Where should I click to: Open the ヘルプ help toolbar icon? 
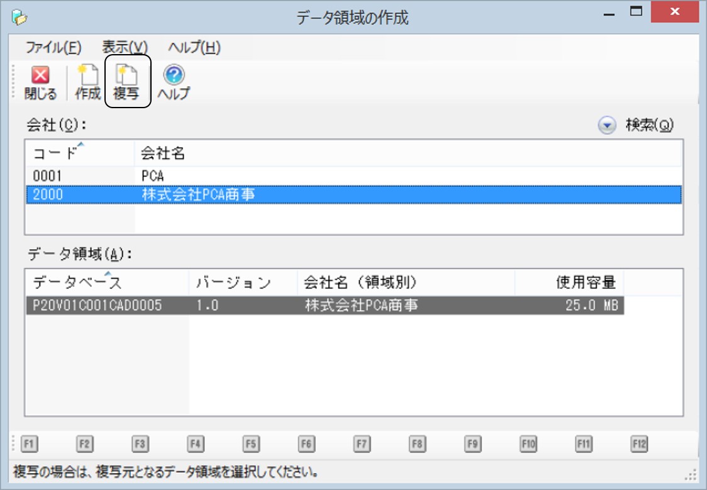pyautogui.click(x=174, y=83)
